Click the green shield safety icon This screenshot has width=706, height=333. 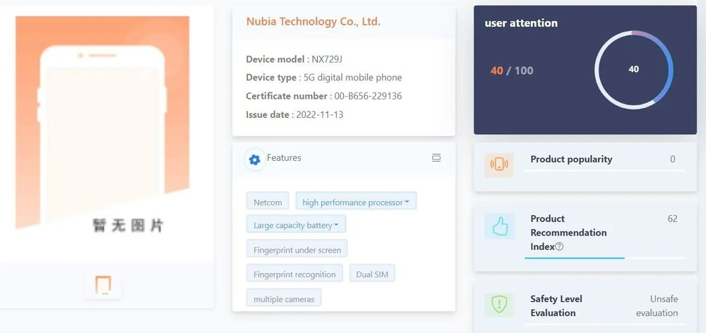point(499,305)
